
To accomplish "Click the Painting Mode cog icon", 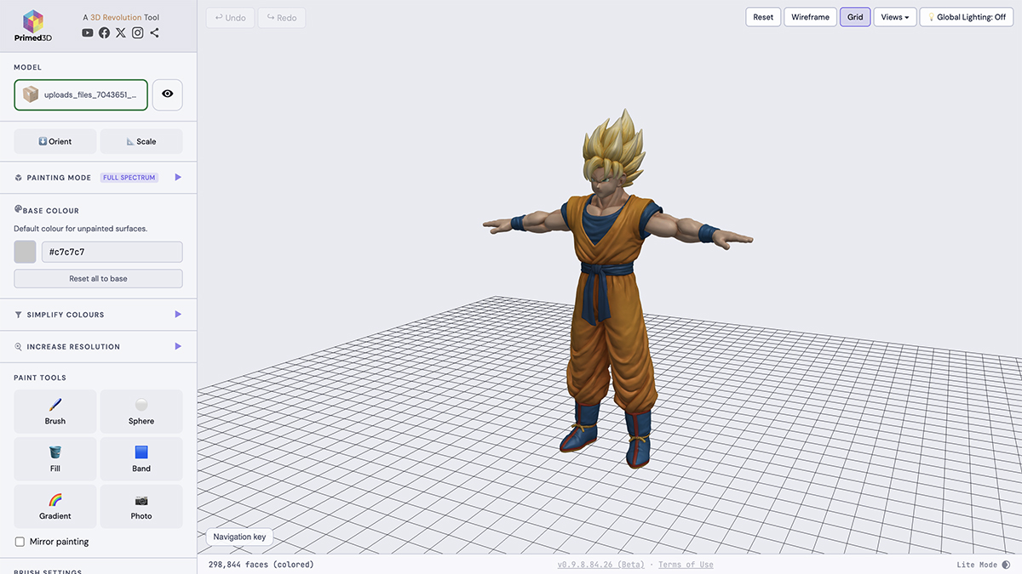I will [x=19, y=178].
